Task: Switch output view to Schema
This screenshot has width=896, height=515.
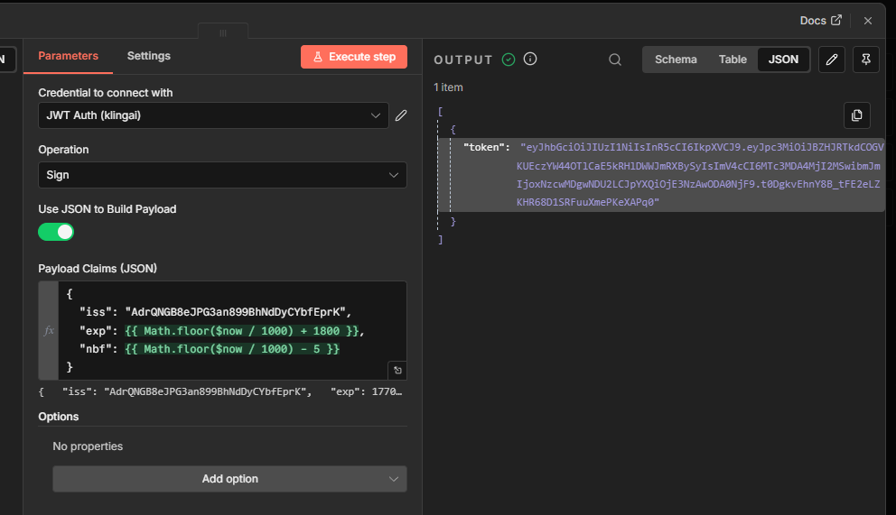Action: click(x=676, y=60)
